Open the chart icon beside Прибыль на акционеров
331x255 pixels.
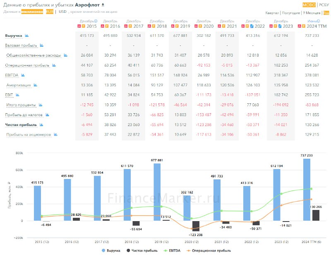[55, 134]
